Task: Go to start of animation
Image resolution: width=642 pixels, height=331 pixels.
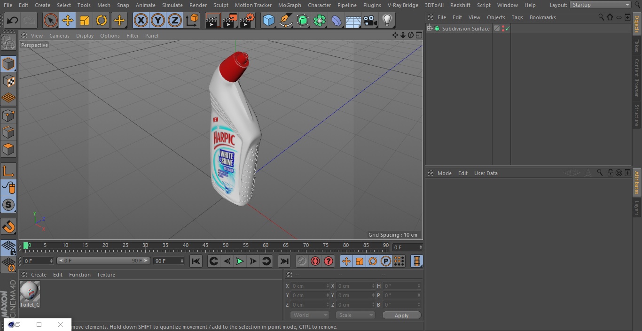Action: (x=196, y=262)
